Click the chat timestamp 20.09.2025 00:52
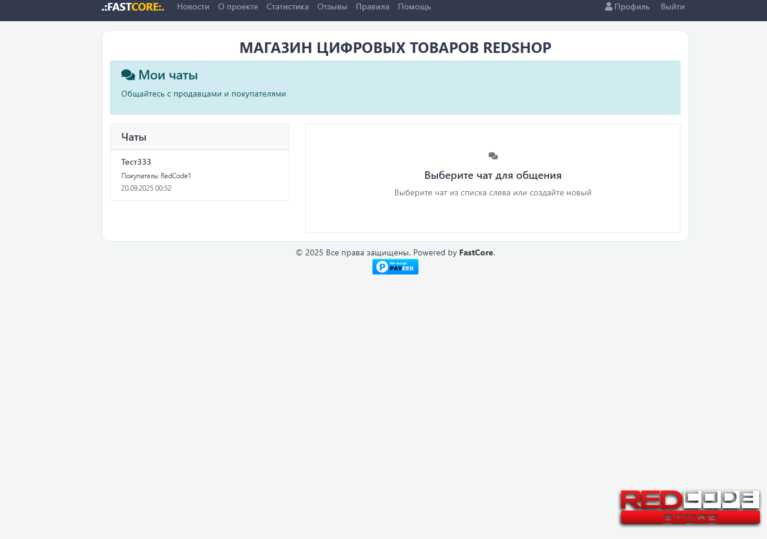The image size is (767, 539). point(146,188)
